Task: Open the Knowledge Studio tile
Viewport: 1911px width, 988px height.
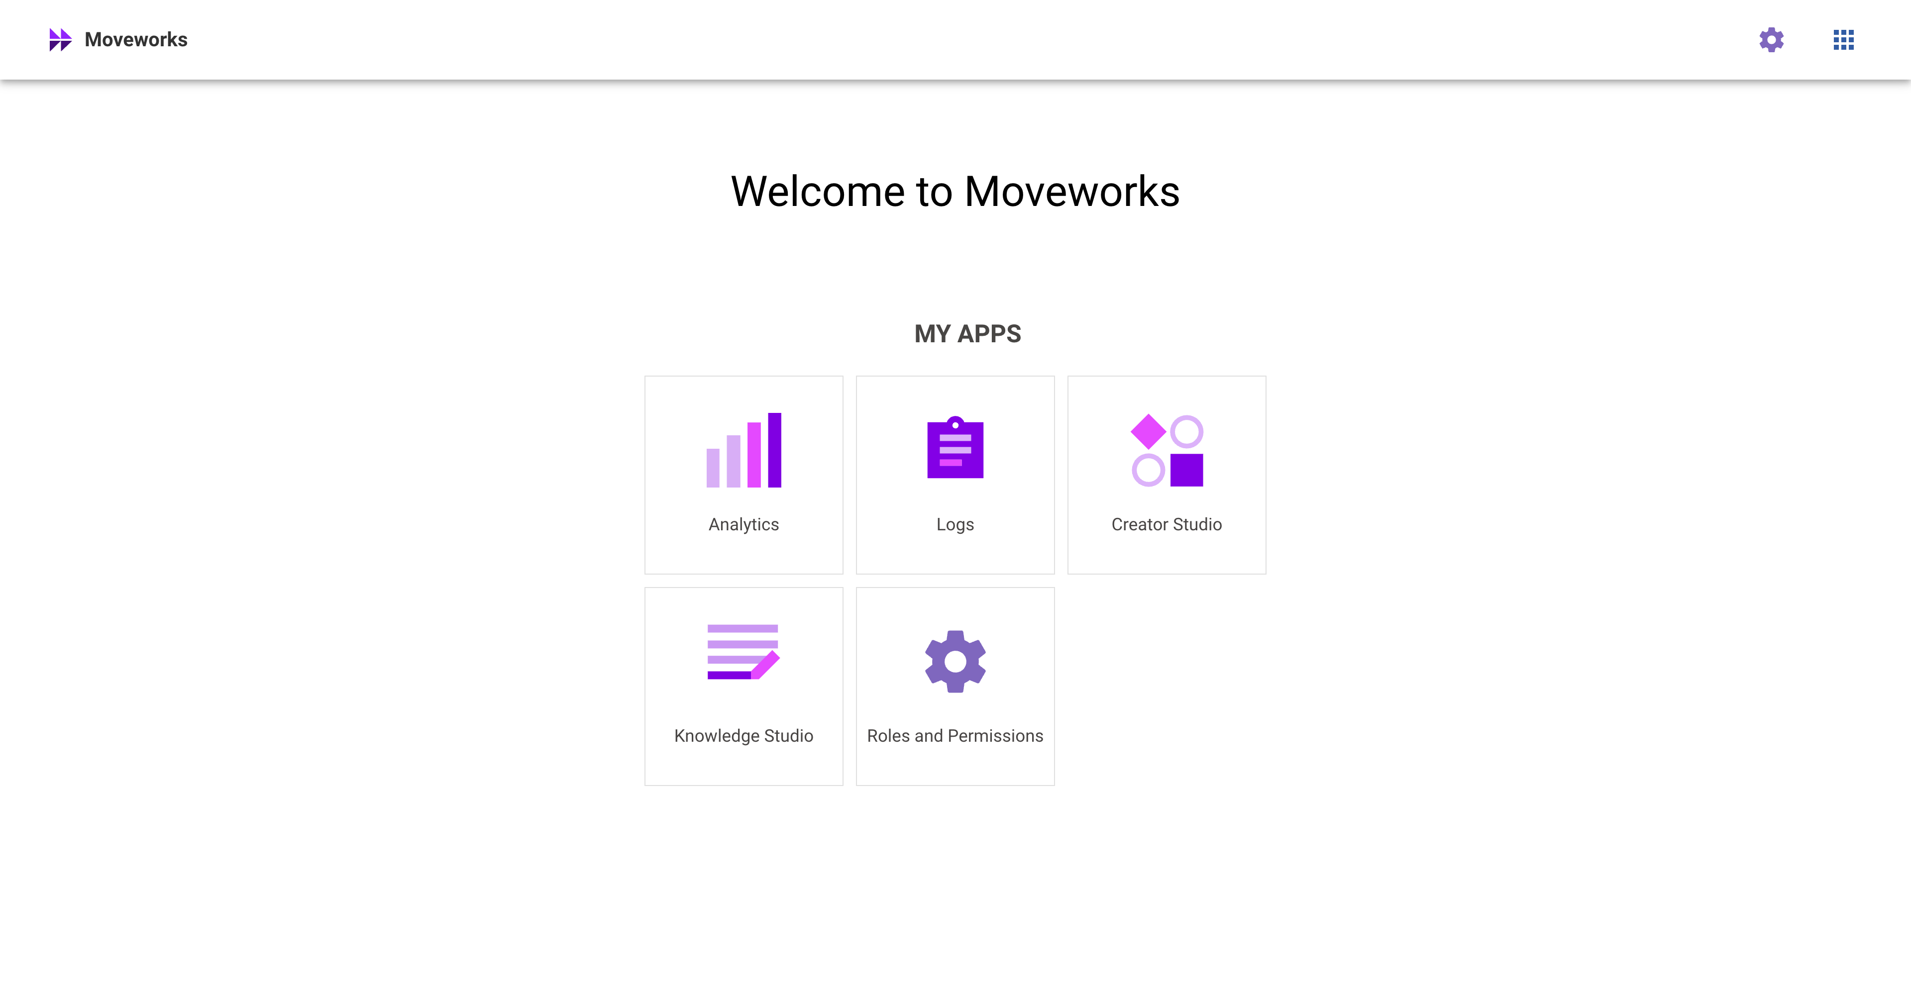Action: pyautogui.click(x=743, y=686)
